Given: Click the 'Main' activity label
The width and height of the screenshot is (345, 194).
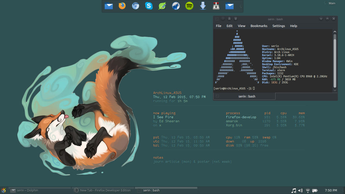Looking at the screenshot, I should click(x=332, y=3).
